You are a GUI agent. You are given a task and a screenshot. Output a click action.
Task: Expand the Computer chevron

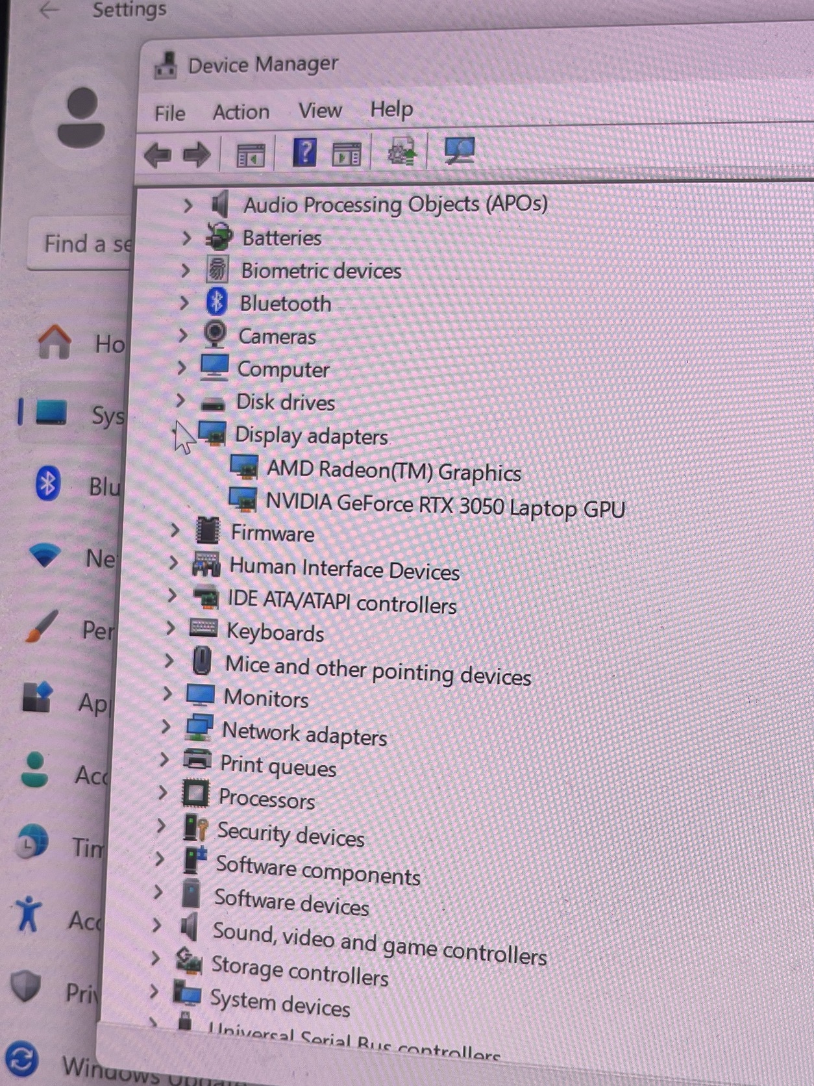182,368
